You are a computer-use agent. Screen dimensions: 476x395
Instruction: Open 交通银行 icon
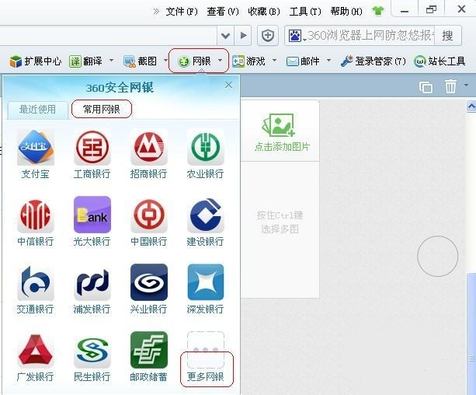point(36,282)
